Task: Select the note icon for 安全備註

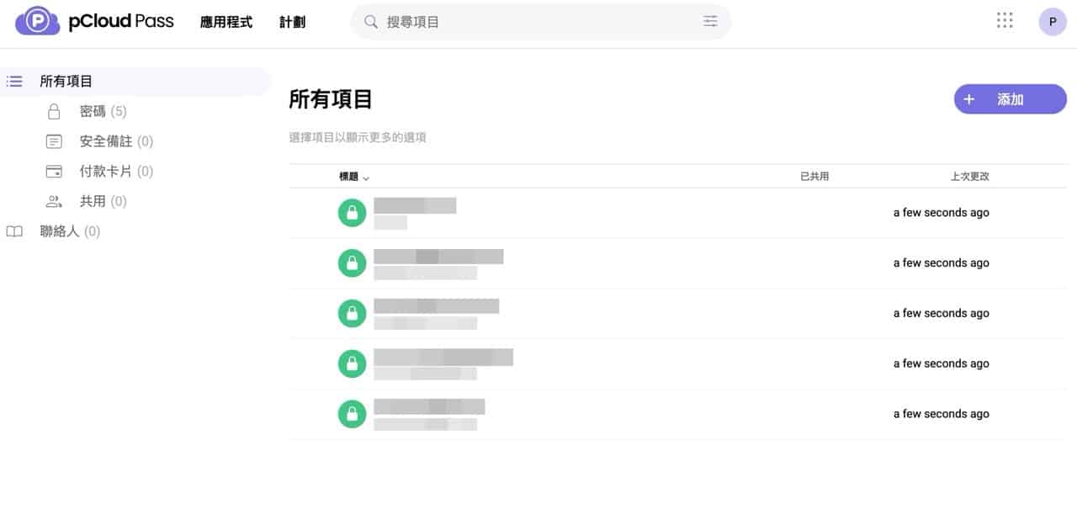Action: pyautogui.click(x=54, y=141)
